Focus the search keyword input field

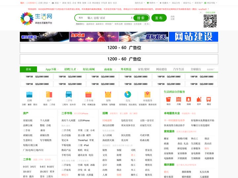coord(108,18)
